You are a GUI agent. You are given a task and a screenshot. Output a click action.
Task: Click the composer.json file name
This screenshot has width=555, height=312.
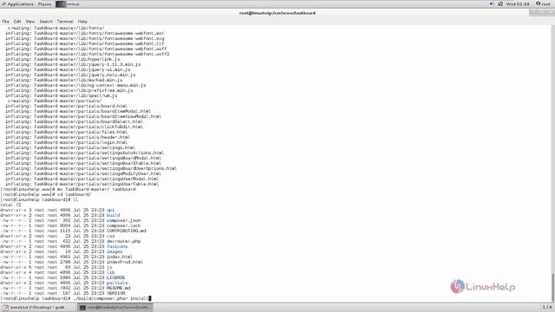pos(123,220)
